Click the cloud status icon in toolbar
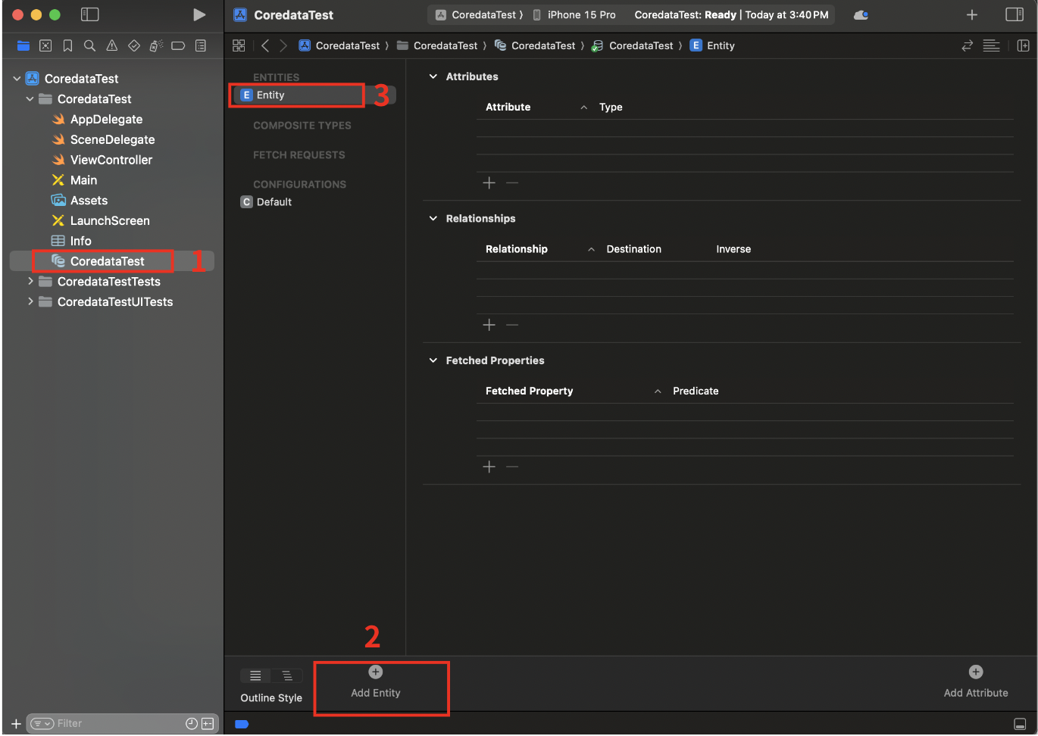 [861, 14]
